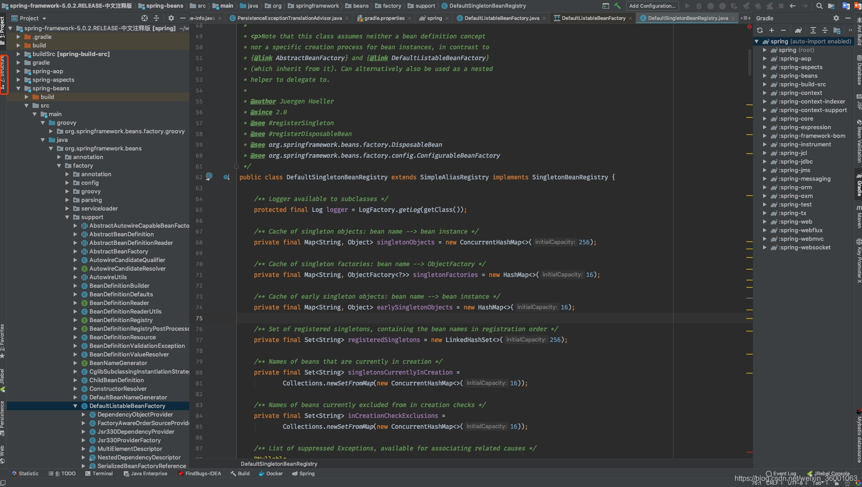Open the Translate plugin icon in toolbar
The width and height of the screenshot is (862, 487).
(x=846, y=6)
